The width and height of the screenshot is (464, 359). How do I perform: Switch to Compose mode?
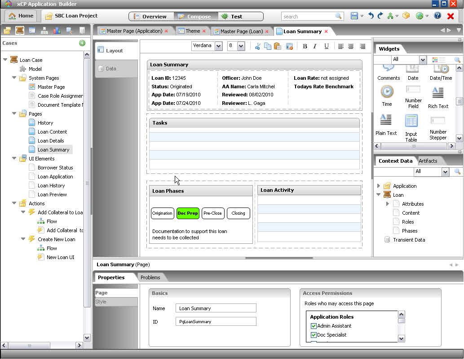pyautogui.click(x=195, y=17)
